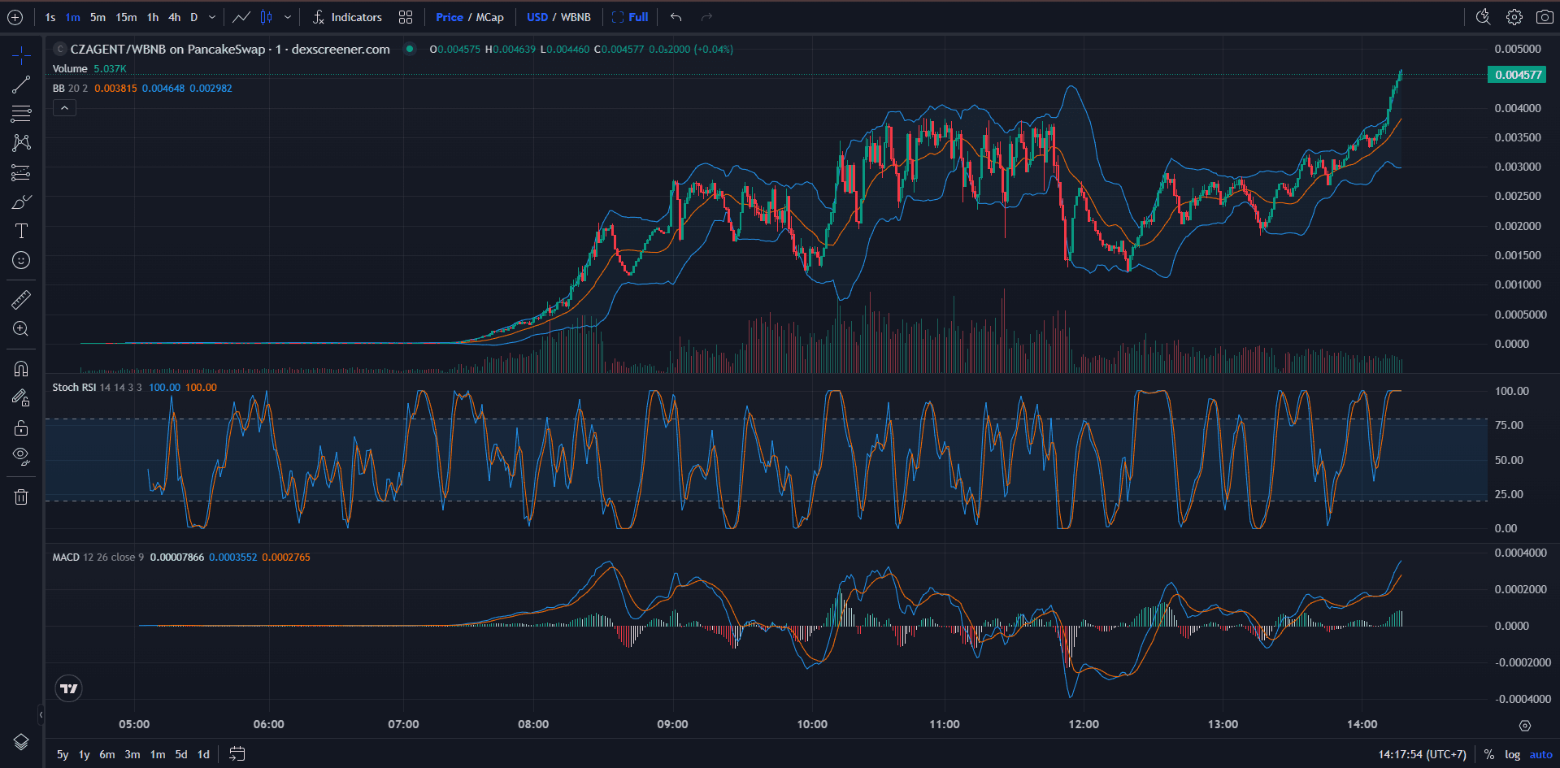Open the candle style dropdown chevron
This screenshot has width=1560, height=768.
click(x=288, y=16)
